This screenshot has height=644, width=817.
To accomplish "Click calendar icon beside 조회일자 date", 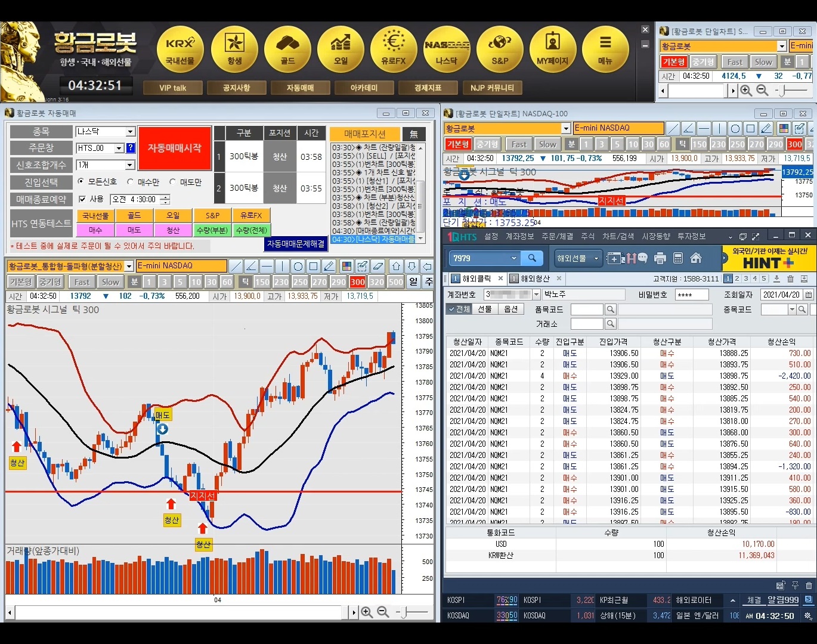I will tap(808, 295).
